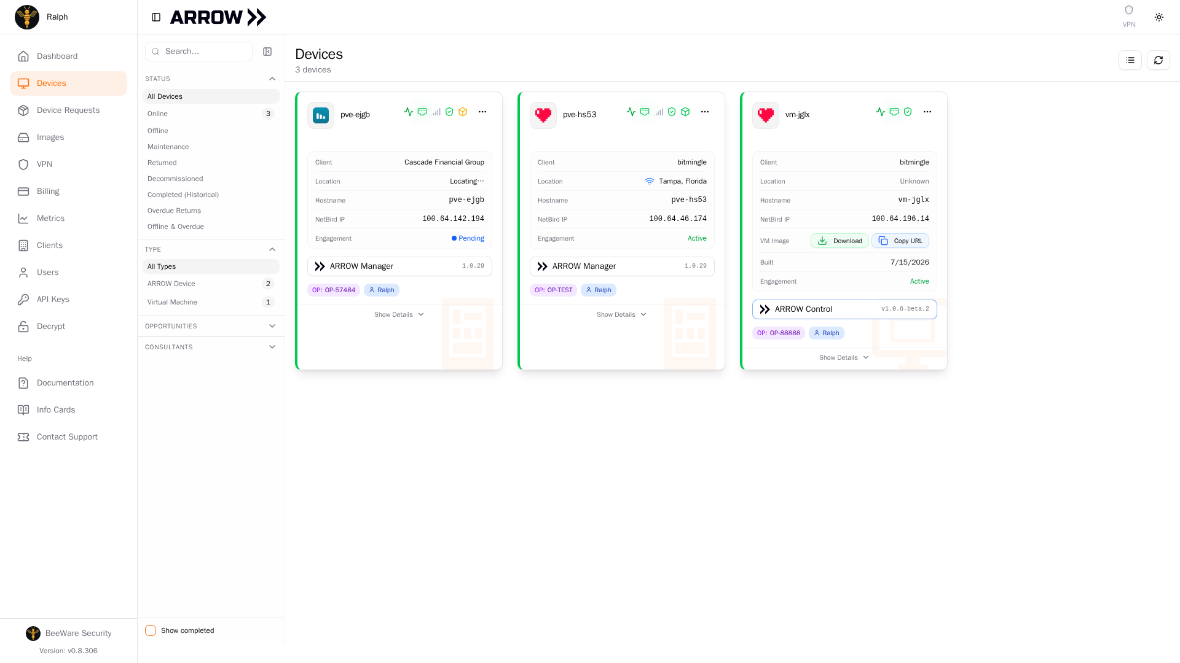This screenshot has width=1180, height=663.
Task: Click the ethernet port icon on pve-ejgb
Action: [x=422, y=112]
